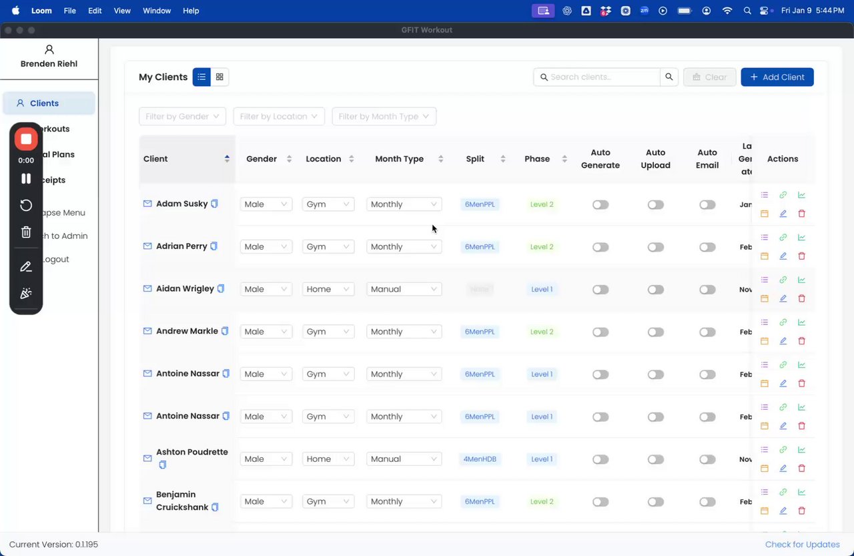Viewport: 854px width, 556px height.
Task: Open Adam Susky's calendar icon
Action: [x=765, y=214]
